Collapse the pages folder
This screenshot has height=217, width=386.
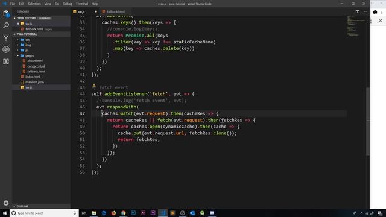coord(17,55)
